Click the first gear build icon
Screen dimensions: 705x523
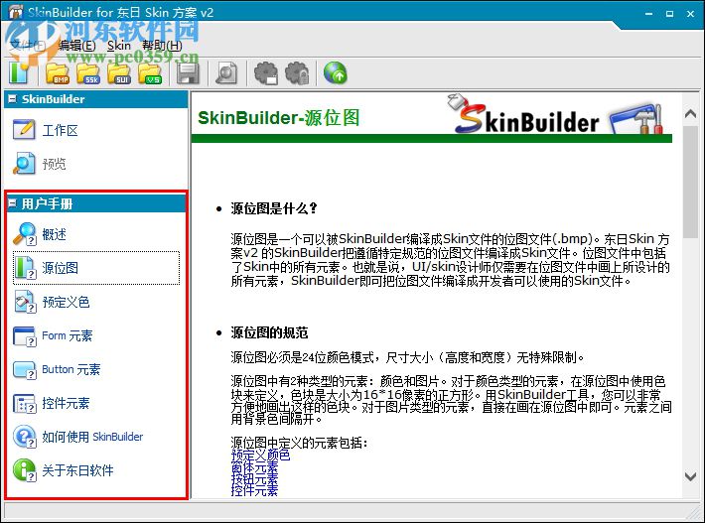click(266, 72)
